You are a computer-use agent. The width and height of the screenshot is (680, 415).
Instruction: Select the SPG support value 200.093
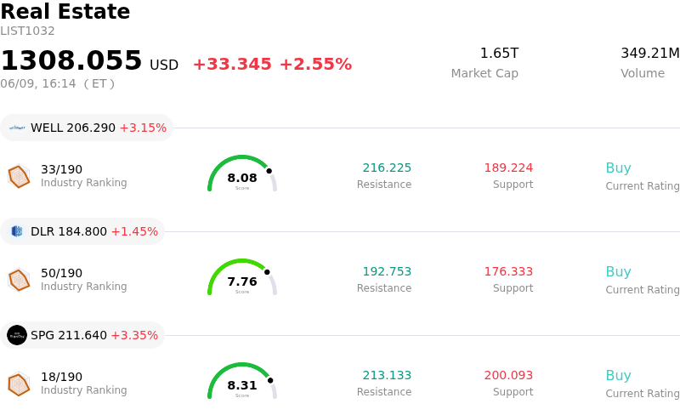pos(508,375)
